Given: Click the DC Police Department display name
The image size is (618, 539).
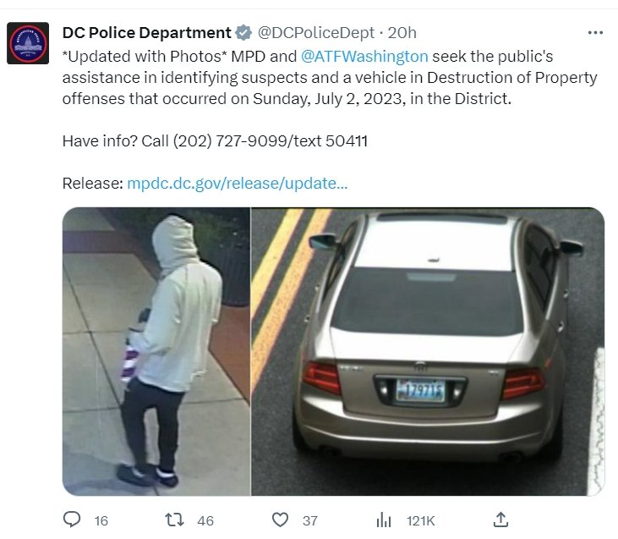Looking at the screenshot, I should [146, 33].
